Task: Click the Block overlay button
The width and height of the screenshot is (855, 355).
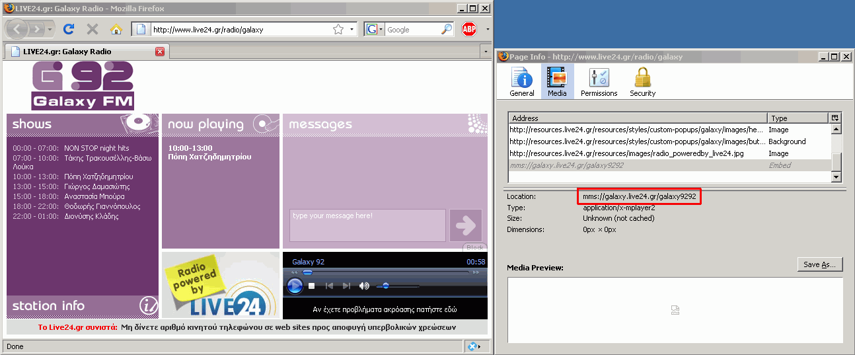Action: tap(475, 247)
